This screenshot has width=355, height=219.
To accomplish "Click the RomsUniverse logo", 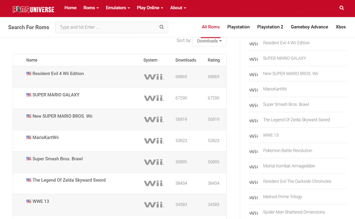I will pyautogui.click(x=33, y=9).
